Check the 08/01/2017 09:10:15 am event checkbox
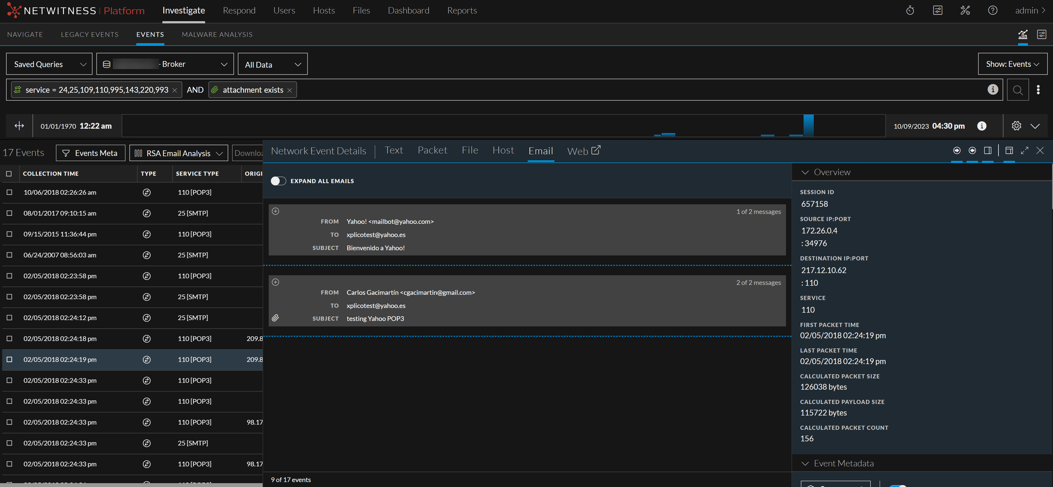The height and width of the screenshot is (487, 1053). point(9,213)
